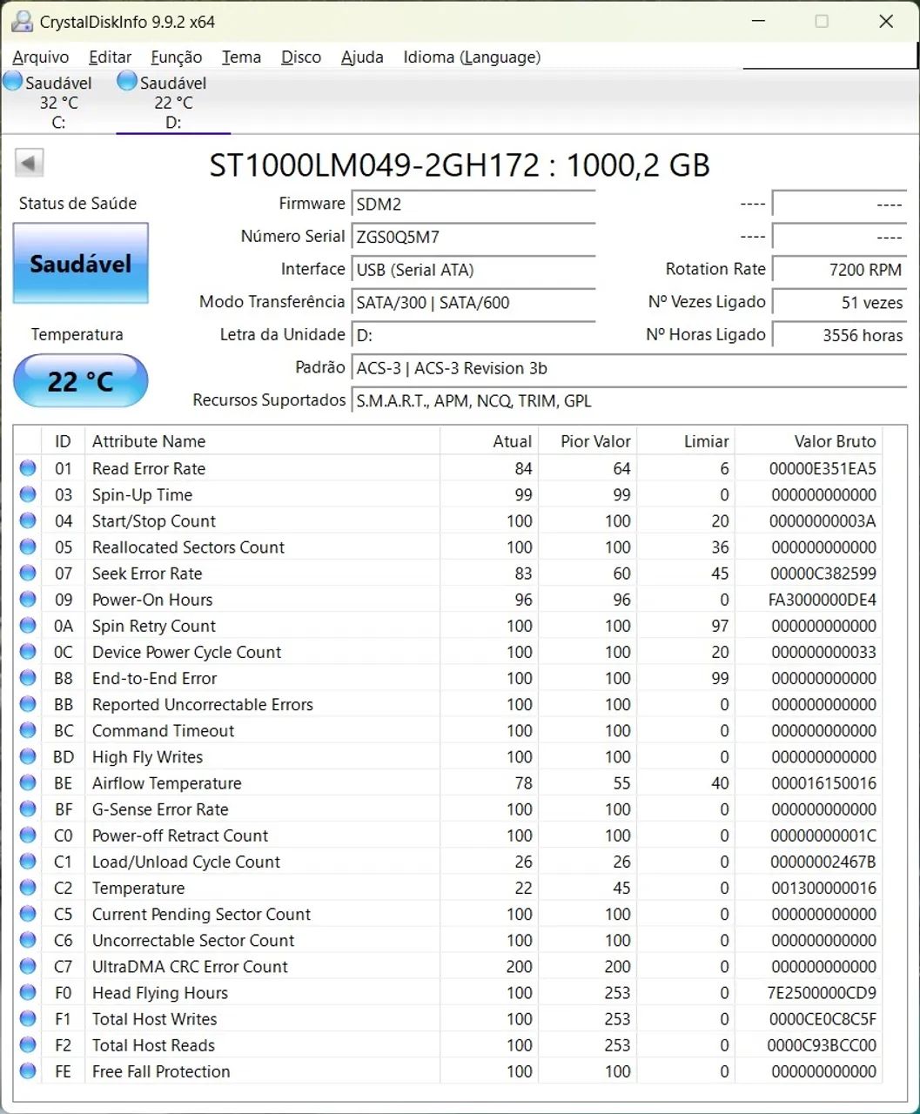Click the status orb for Start/Stop Count
The image size is (920, 1114).
pos(28,520)
